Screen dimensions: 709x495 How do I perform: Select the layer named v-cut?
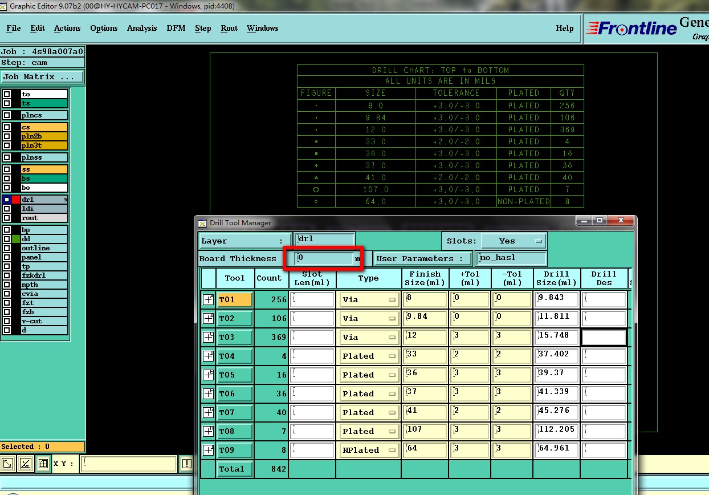coord(44,321)
